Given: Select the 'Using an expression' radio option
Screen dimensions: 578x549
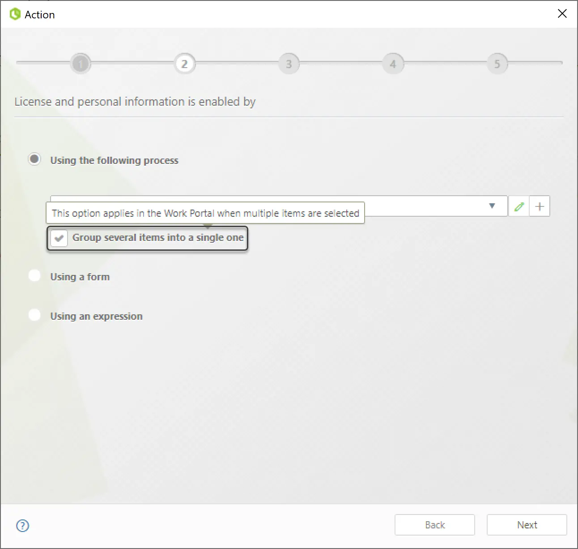Looking at the screenshot, I should pyautogui.click(x=34, y=315).
